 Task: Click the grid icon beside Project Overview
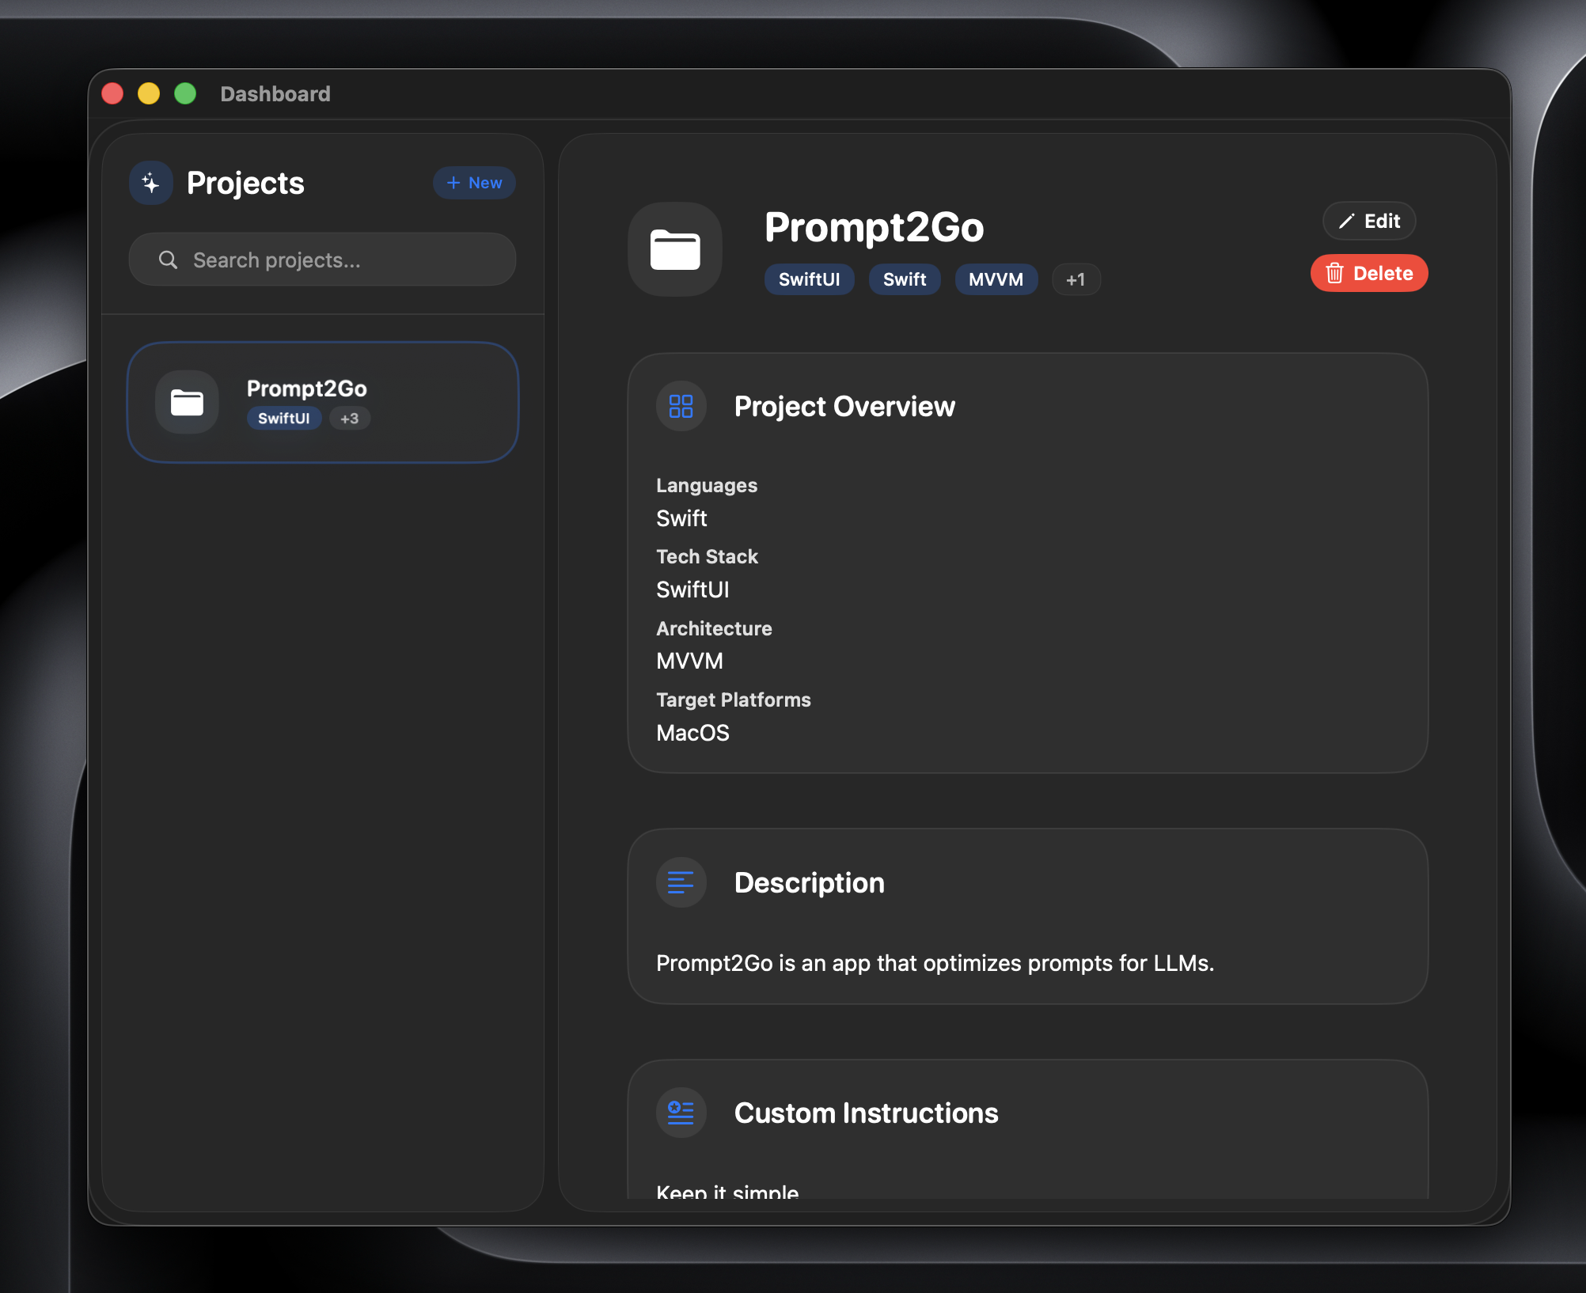(x=681, y=406)
